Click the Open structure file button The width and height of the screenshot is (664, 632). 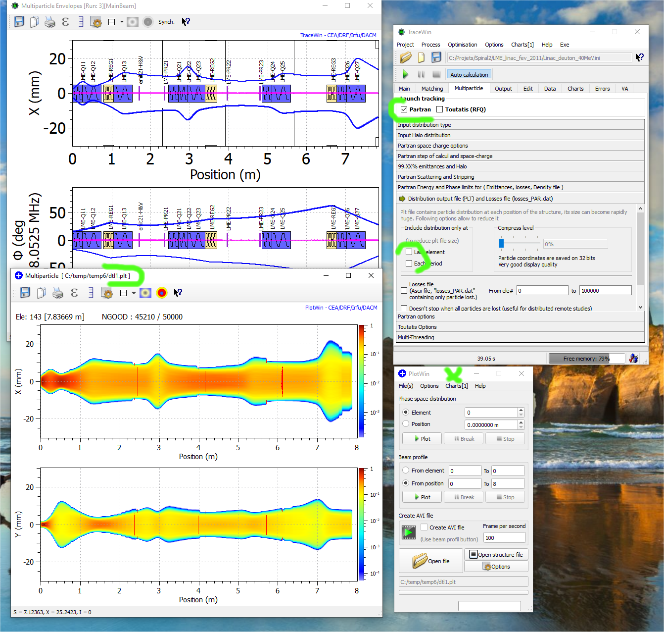[496, 555]
